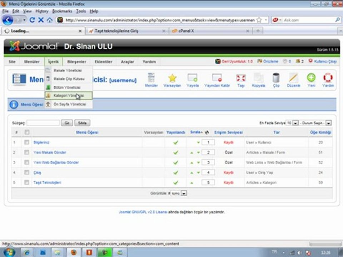Viewport: 343px width, 257px height.
Task: Move Yeni Makale Gönder down with arrow
Action: [x=198, y=152]
